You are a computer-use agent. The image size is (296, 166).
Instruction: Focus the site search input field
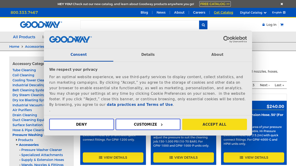coord(139,25)
